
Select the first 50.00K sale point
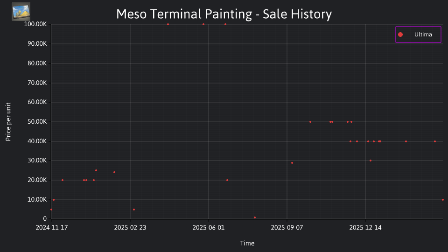coord(310,122)
